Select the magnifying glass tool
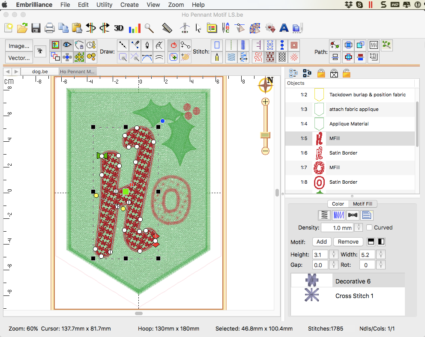Viewport: 425px width, 337px height. pos(149,28)
